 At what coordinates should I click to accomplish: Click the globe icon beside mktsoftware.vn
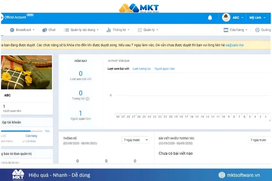tap(222, 175)
